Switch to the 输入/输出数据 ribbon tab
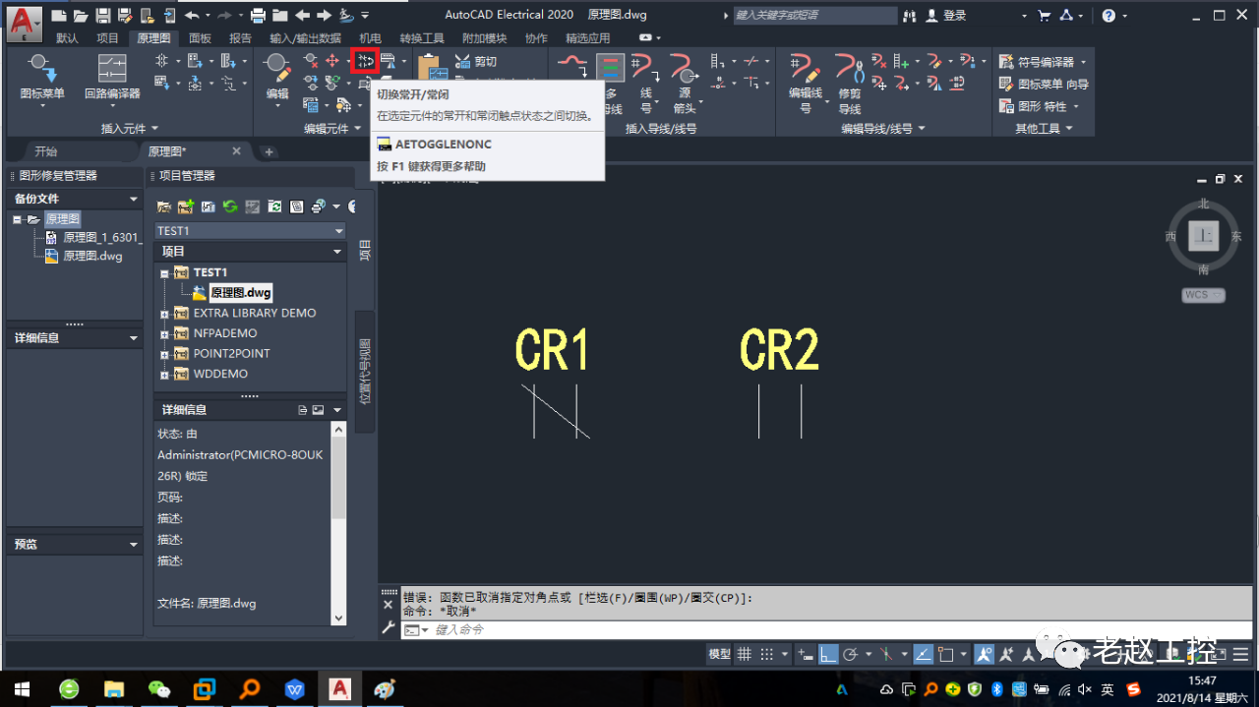Viewport: 1259px width, 707px height. point(305,37)
